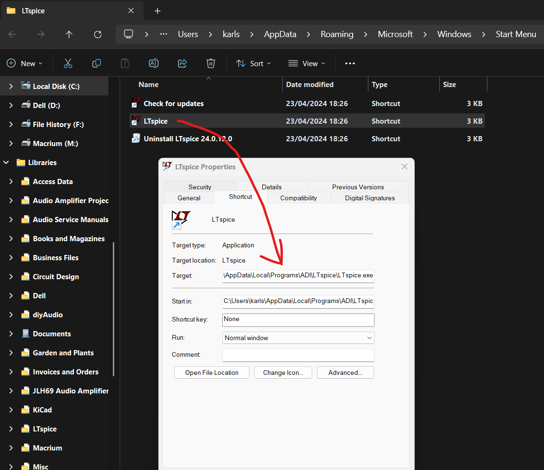Sort by the Date modified column header

click(309, 85)
